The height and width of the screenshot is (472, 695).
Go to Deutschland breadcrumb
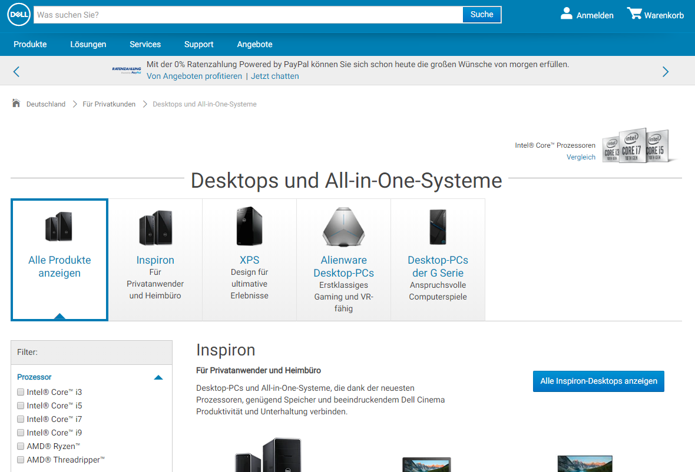[46, 104]
